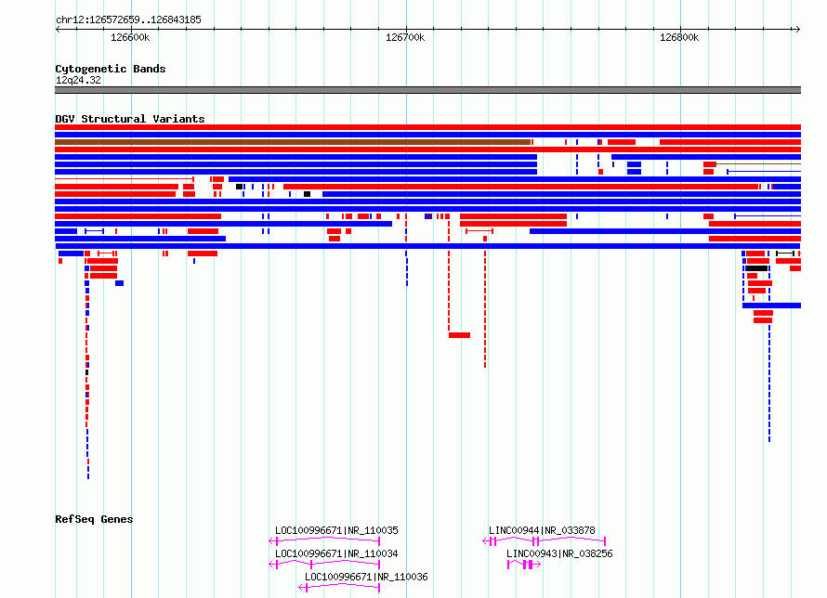Screen dimensions: 827x598
Task: Select the DGV Structural Variants track title
Action: point(130,119)
